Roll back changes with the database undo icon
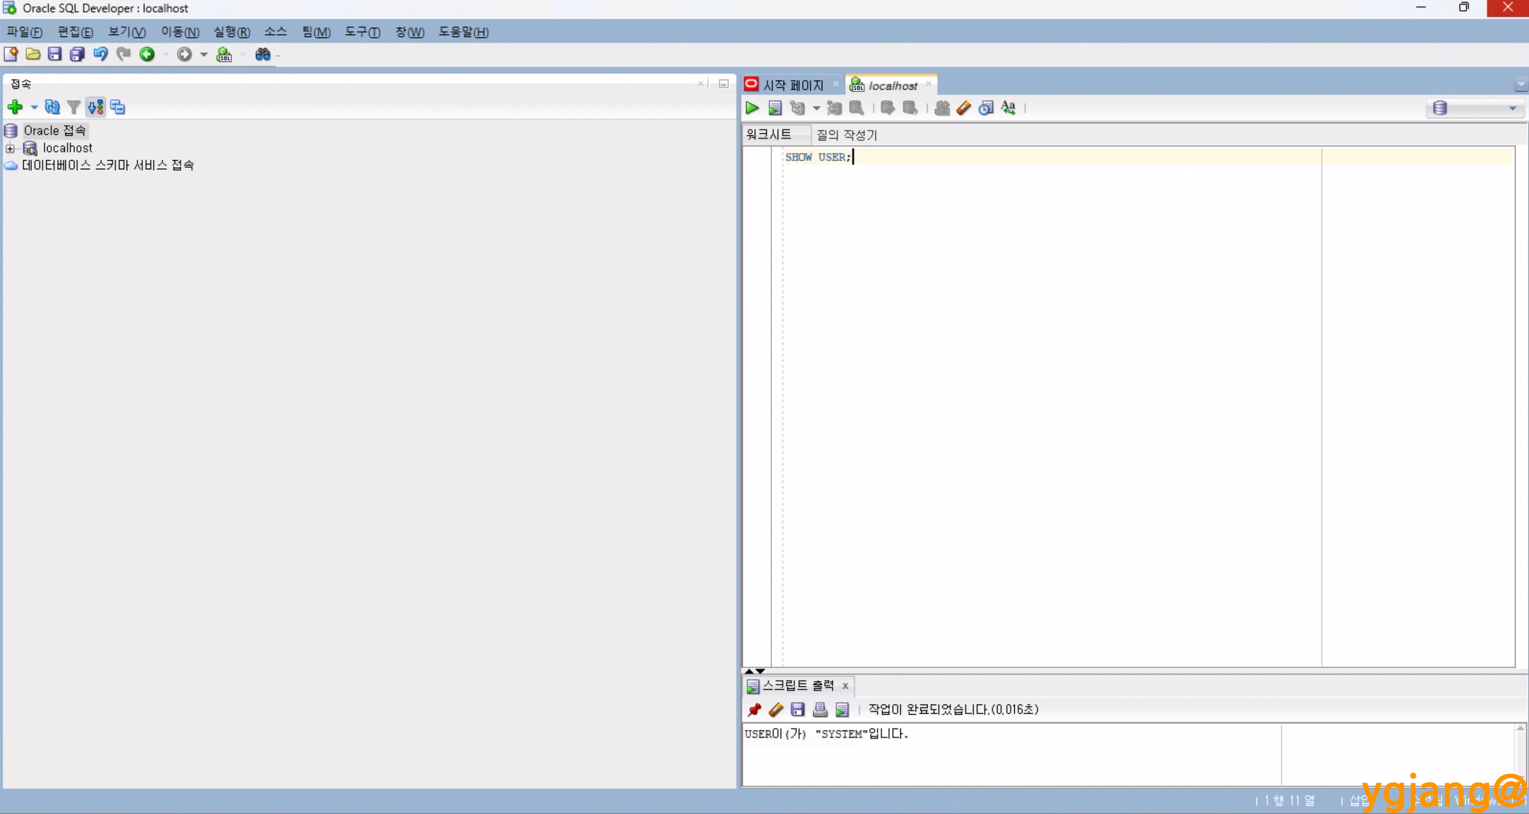 tap(910, 107)
